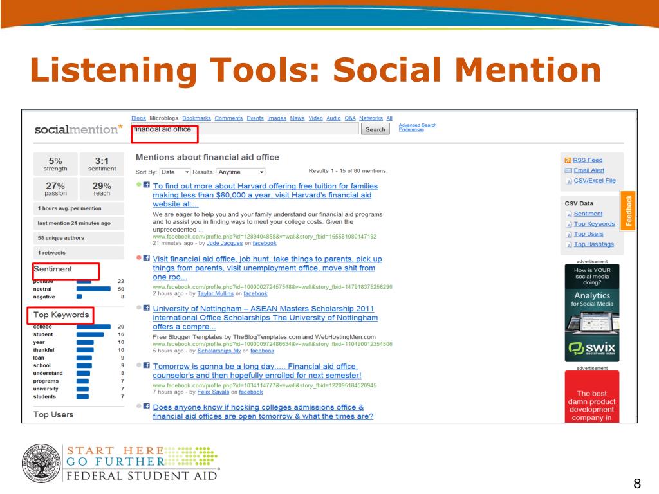659x494 pixels.
Task: Open Felix Savala author link
Action: pyautogui.click(x=213, y=392)
